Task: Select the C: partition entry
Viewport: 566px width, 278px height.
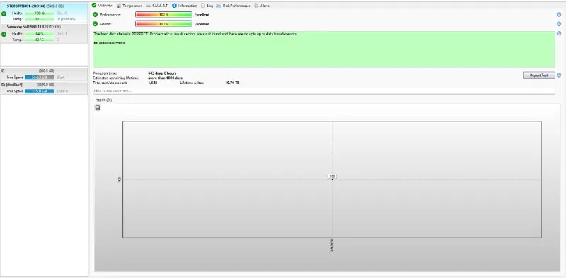Action: point(44,74)
